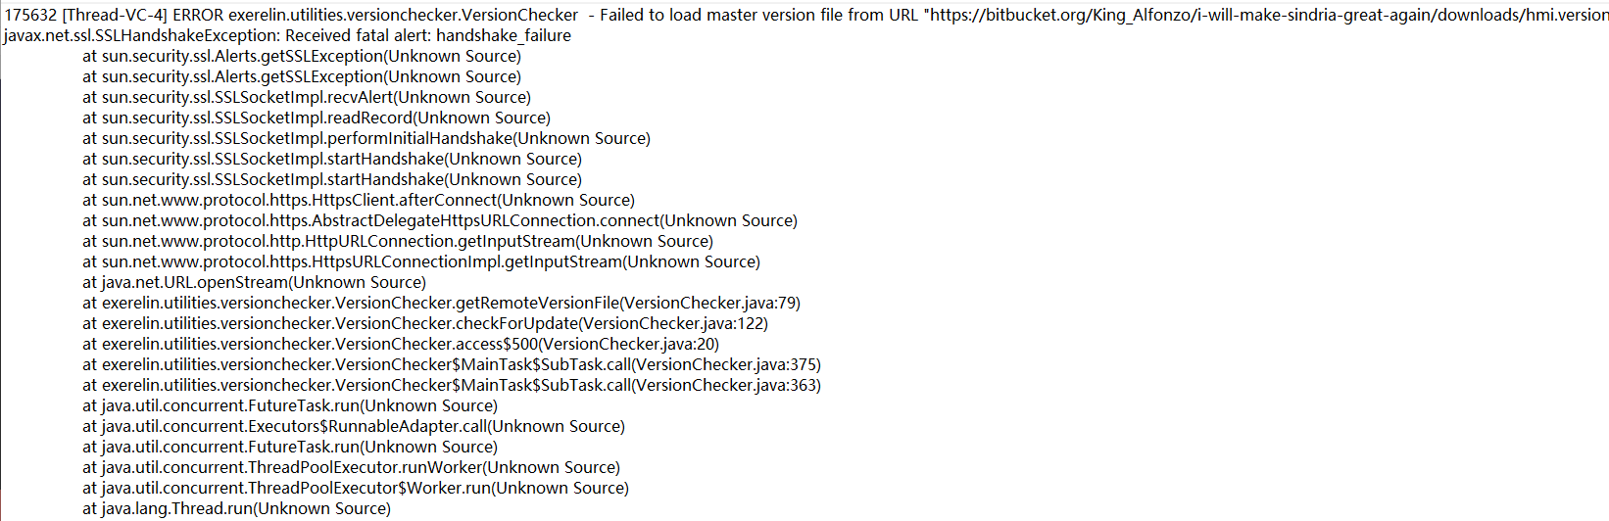Image resolution: width=1609 pixels, height=521 pixels.
Task: Click the SubTask.call VersionChecker.java:363 frame
Action: coord(452,385)
